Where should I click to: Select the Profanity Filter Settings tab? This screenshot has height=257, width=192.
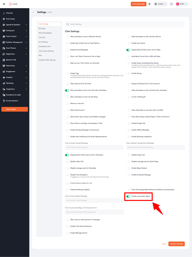point(47,60)
